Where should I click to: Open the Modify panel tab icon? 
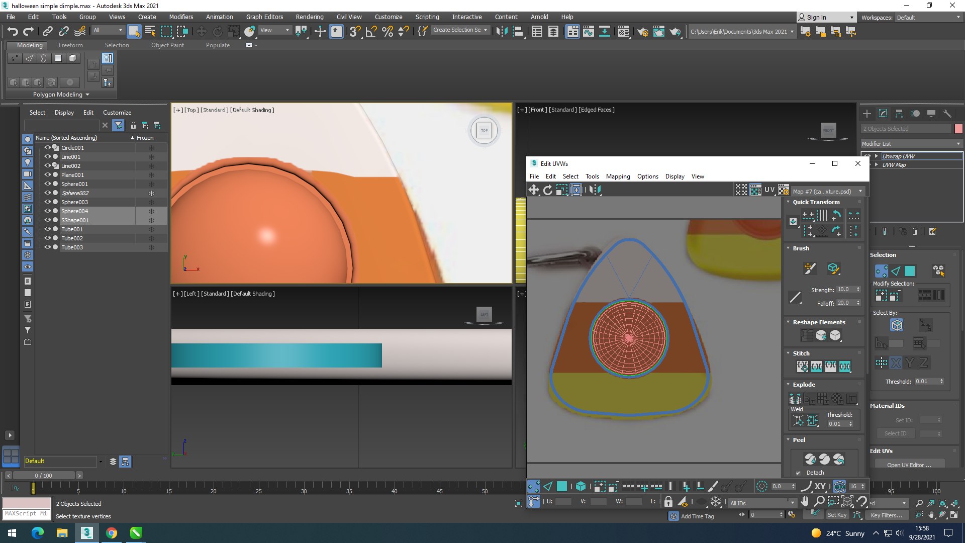883,114
